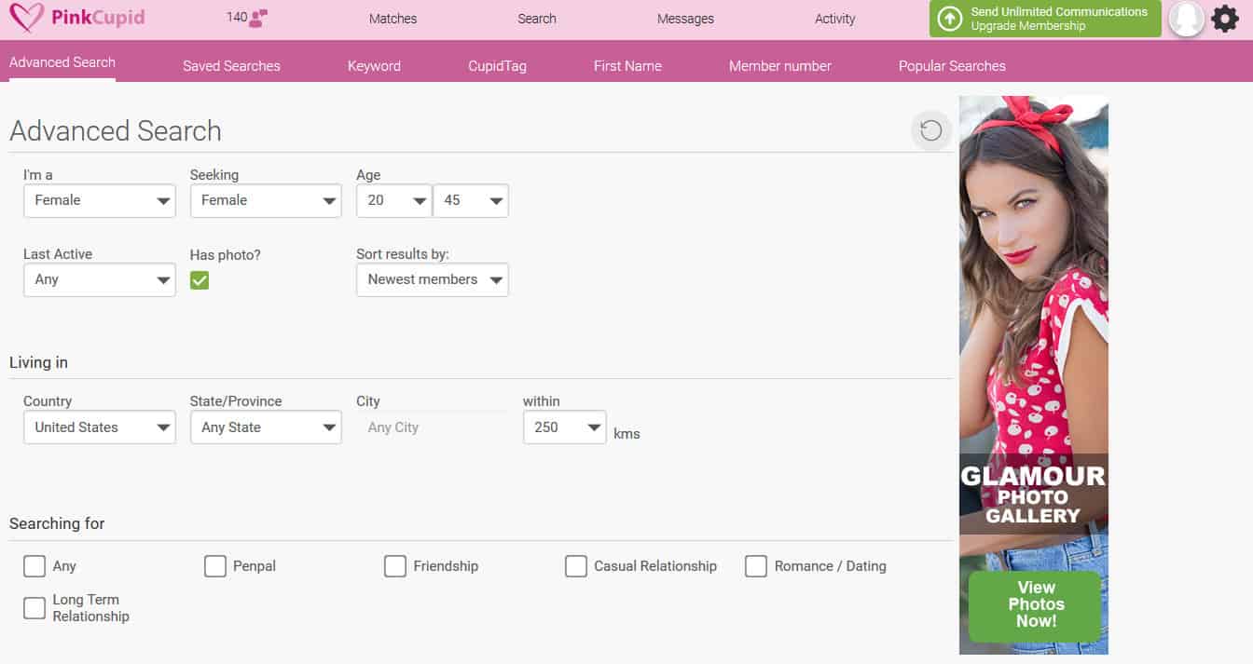Open the profile avatar picture
1253x664 pixels.
click(1187, 19)
